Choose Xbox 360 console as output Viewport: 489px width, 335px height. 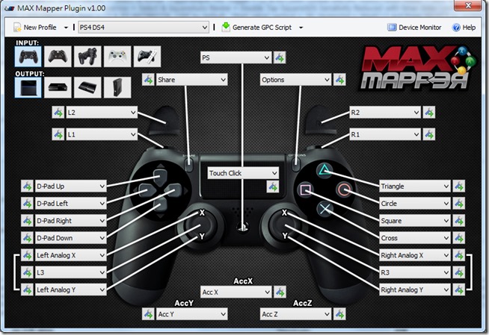pos(117,87)
